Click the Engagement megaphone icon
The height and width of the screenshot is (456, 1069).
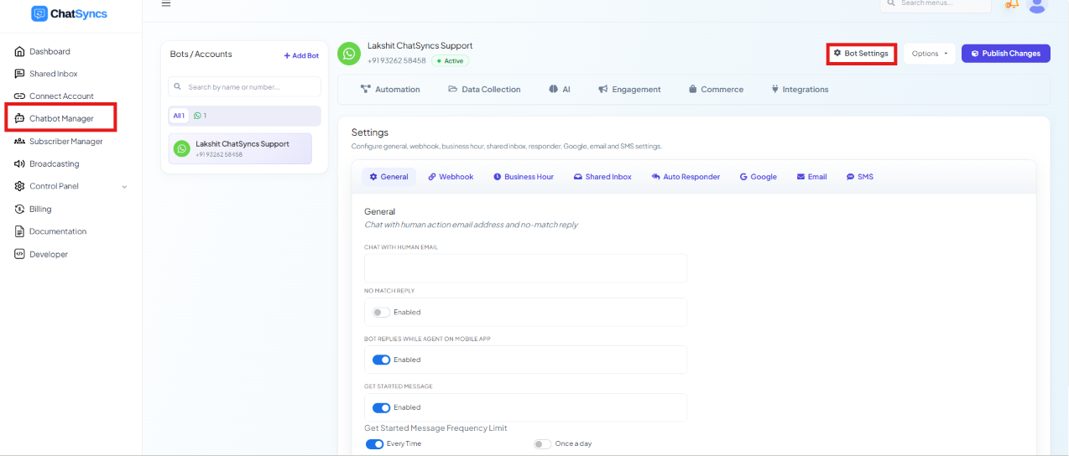point(603,89)
